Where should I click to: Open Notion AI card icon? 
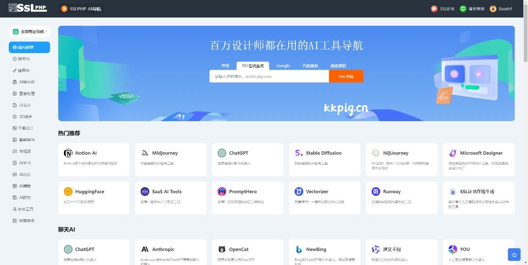pos(68,153)
